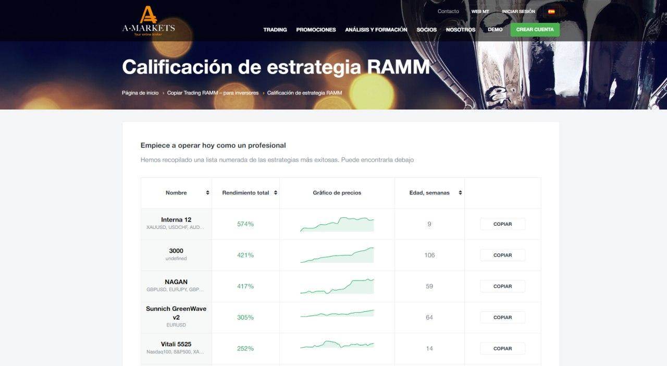The image size is (667, 366).
Task: Click the sort icon beside Nombre header
Action: (207, 192)
